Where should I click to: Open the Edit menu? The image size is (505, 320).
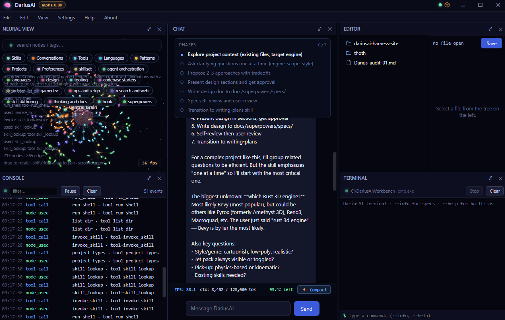point(24,18)
